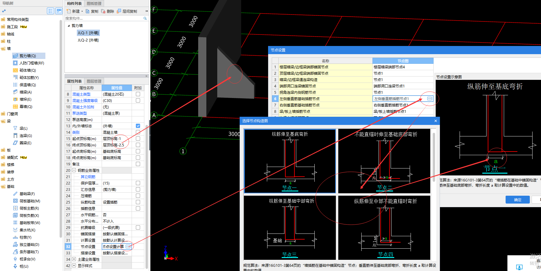This screenshot has height=271, width=541.
Task: Click the 删除 (delete) toolbar button
Action: pos(108,11)
